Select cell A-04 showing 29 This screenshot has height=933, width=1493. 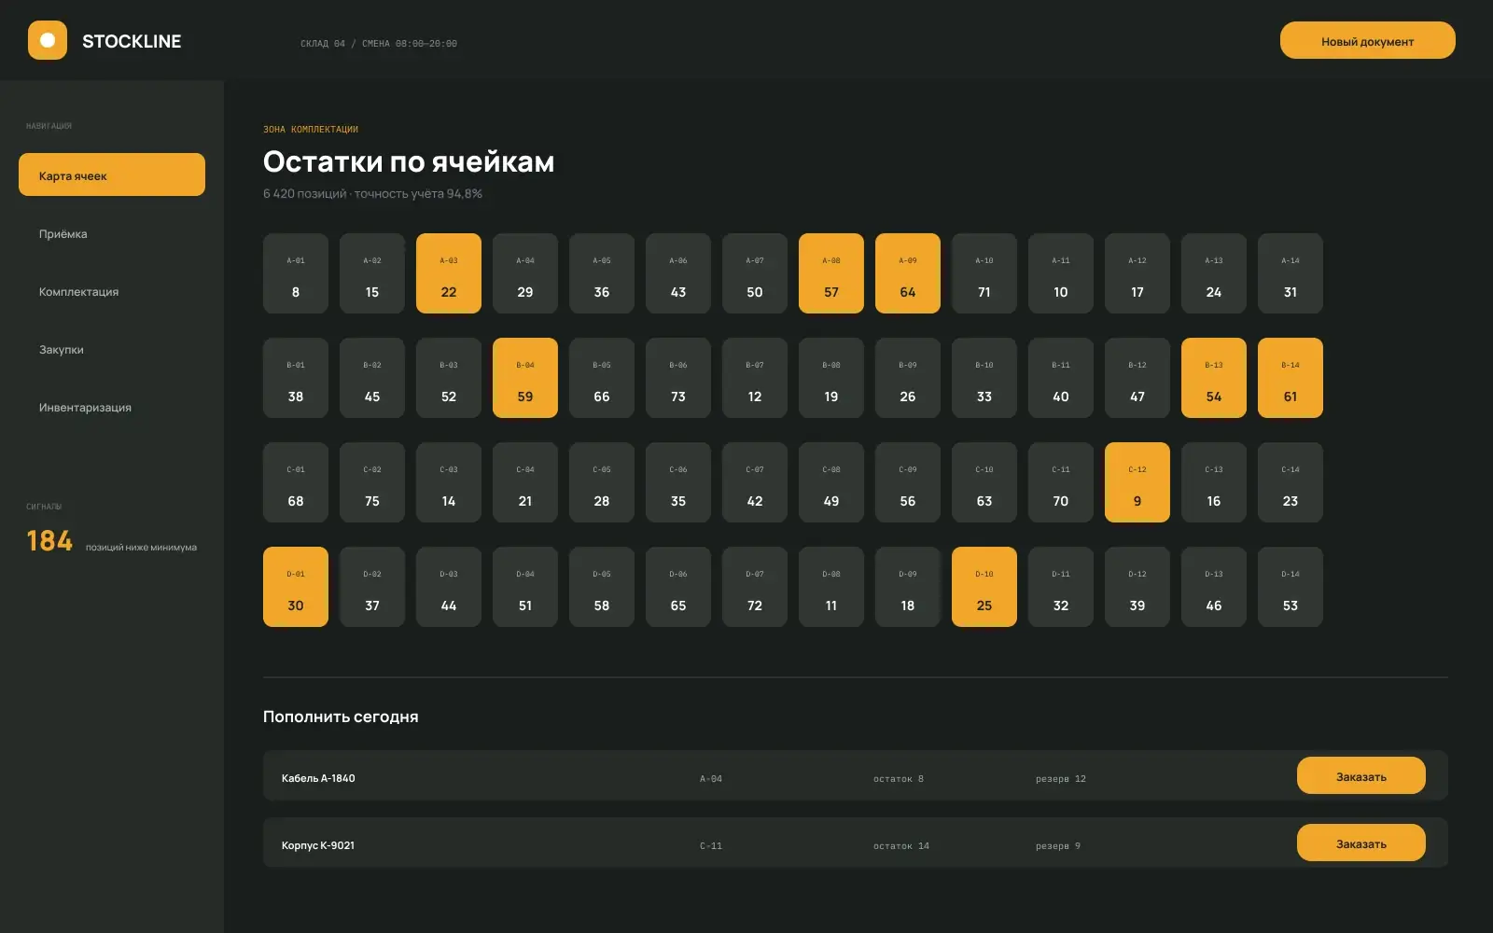click(525, 273)
